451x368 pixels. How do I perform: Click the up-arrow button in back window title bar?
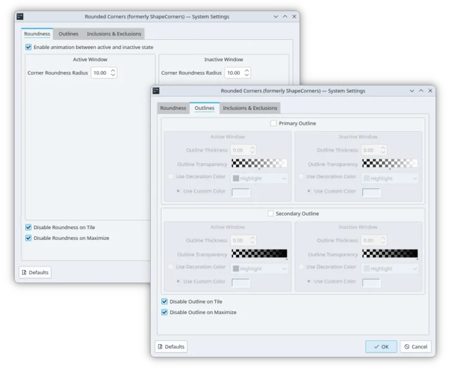[x=285, y=17]
